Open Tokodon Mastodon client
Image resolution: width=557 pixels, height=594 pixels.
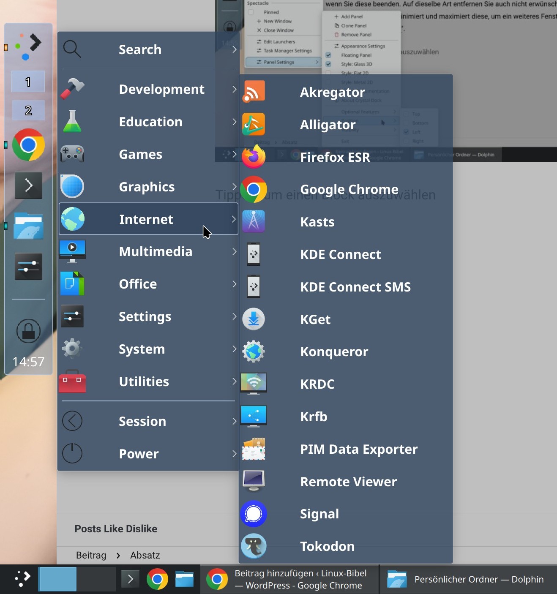[346, 546]
